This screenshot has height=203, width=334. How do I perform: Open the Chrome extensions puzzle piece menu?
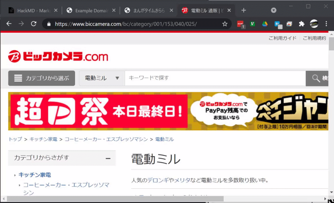click(x=302, y=24)
